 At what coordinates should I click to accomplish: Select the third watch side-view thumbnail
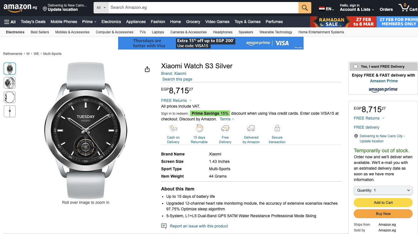10,97
